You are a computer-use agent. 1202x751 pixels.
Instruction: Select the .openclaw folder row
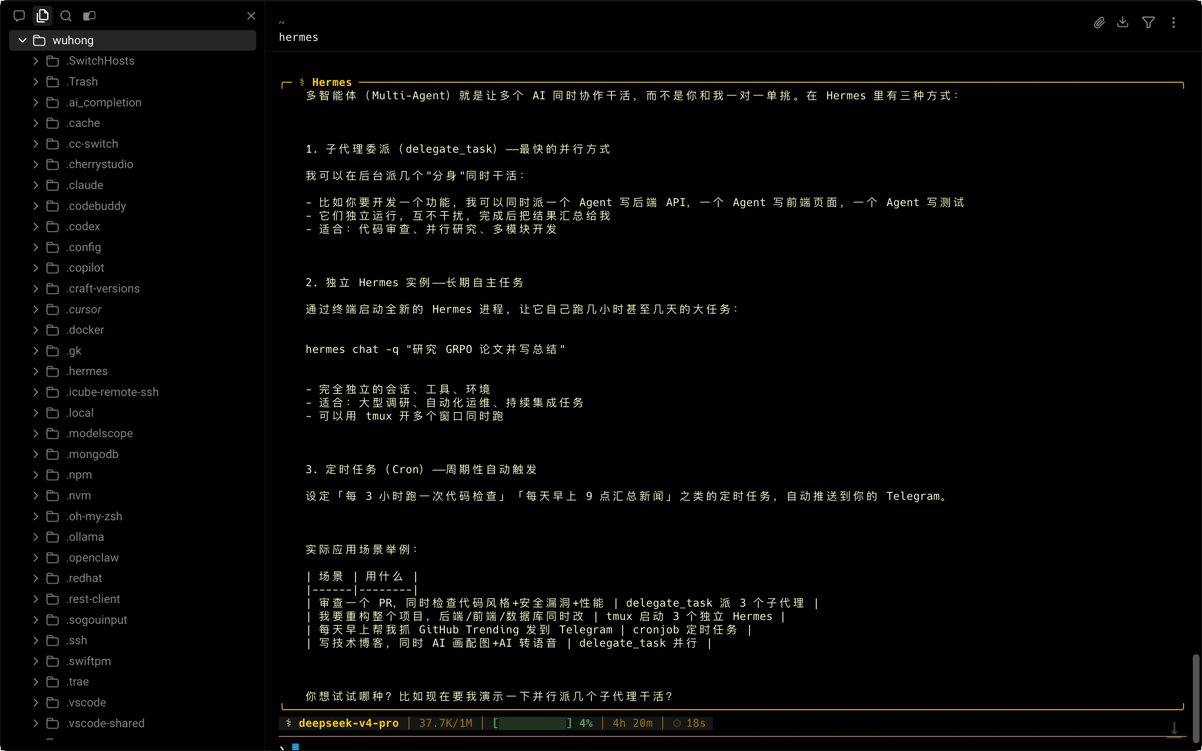133,558
